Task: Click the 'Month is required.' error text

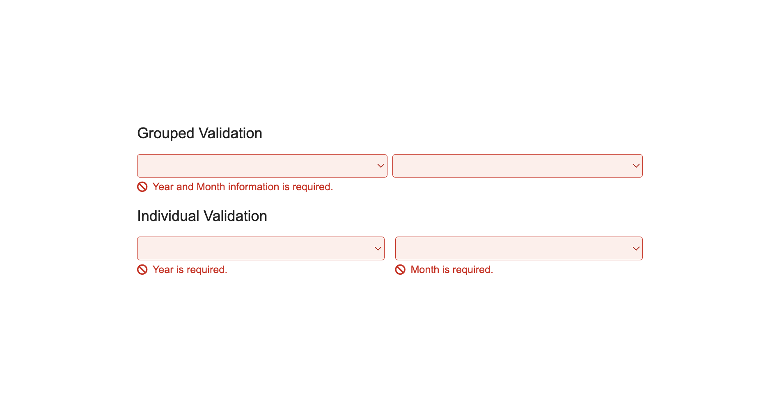Action: [x=452, y=270]
